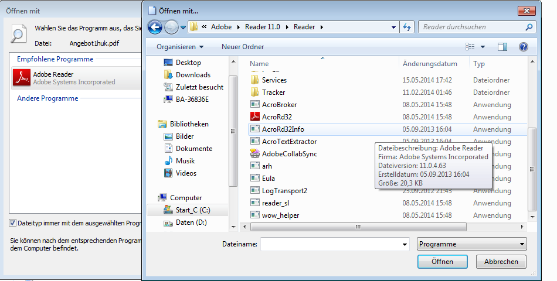Click the Öffnen button
This screenshot has width=557, height=281.
pos(442,262)
